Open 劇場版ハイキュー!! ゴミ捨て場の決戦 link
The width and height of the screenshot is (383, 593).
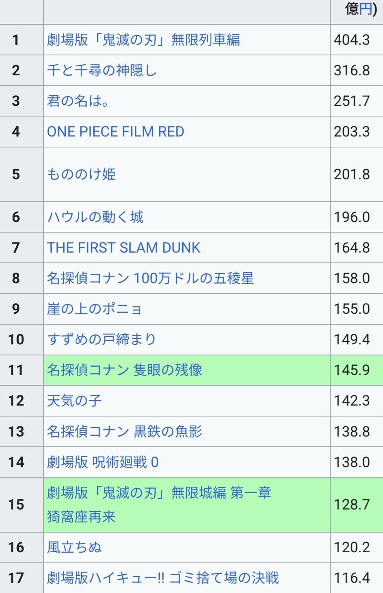click(x=163, y=578)
